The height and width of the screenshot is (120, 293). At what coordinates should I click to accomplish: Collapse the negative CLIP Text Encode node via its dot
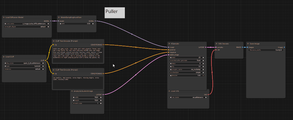[54, 70]
